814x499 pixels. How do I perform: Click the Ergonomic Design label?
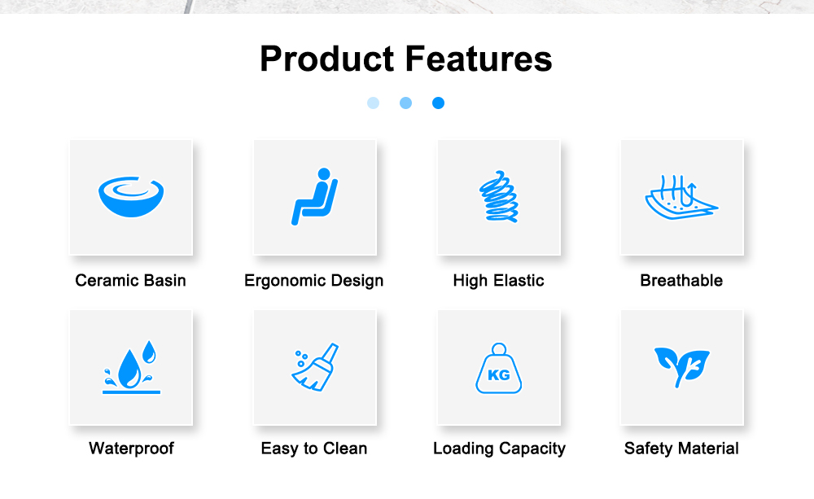tap(314, 281)
